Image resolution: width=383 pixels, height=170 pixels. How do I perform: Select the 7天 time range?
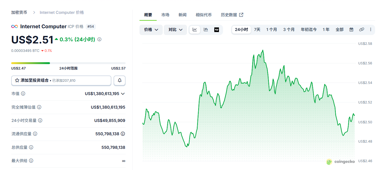click(x=257, y=30)
